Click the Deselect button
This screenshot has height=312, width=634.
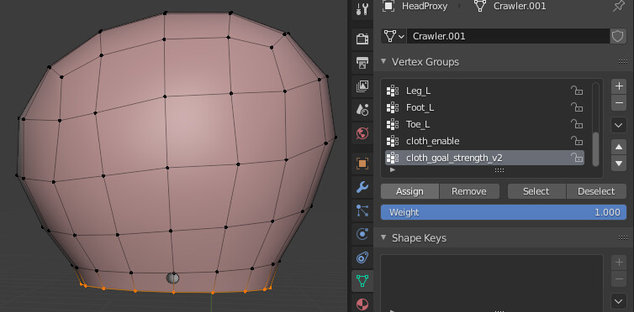point(596,191)
